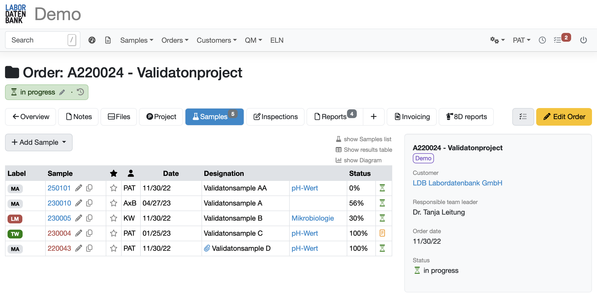The height and width of the screenshot is (298, 597).
Task: Click the document icon in navbar
Action: coord(108,40)
